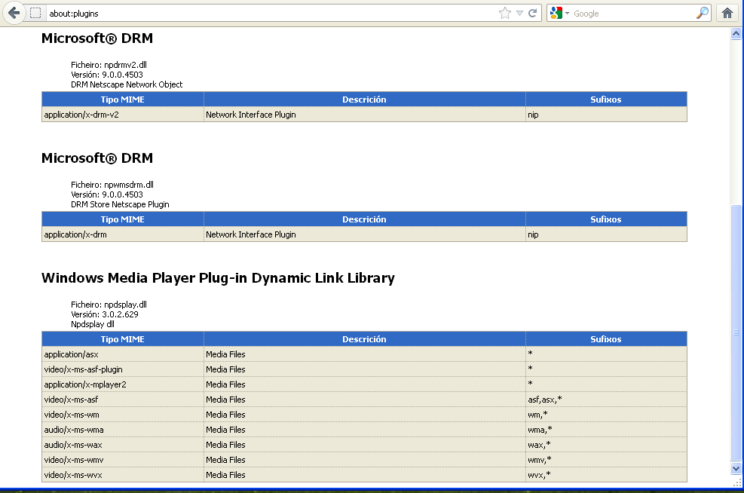The height and width of the screenshot is (493, 744).
Task: Click the scrollbar down arrow
Action: click(x=736, y=468)
